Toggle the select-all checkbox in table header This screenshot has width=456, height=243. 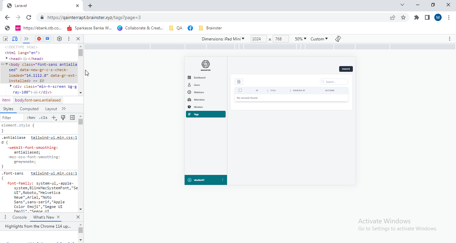click(240, 90)
